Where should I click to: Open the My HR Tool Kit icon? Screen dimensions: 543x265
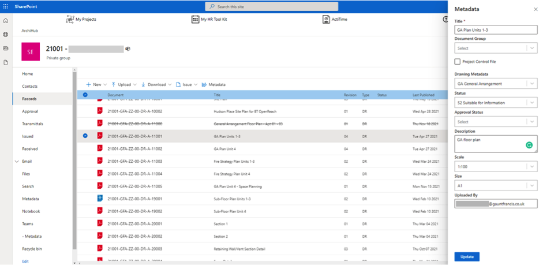point(196,19)
